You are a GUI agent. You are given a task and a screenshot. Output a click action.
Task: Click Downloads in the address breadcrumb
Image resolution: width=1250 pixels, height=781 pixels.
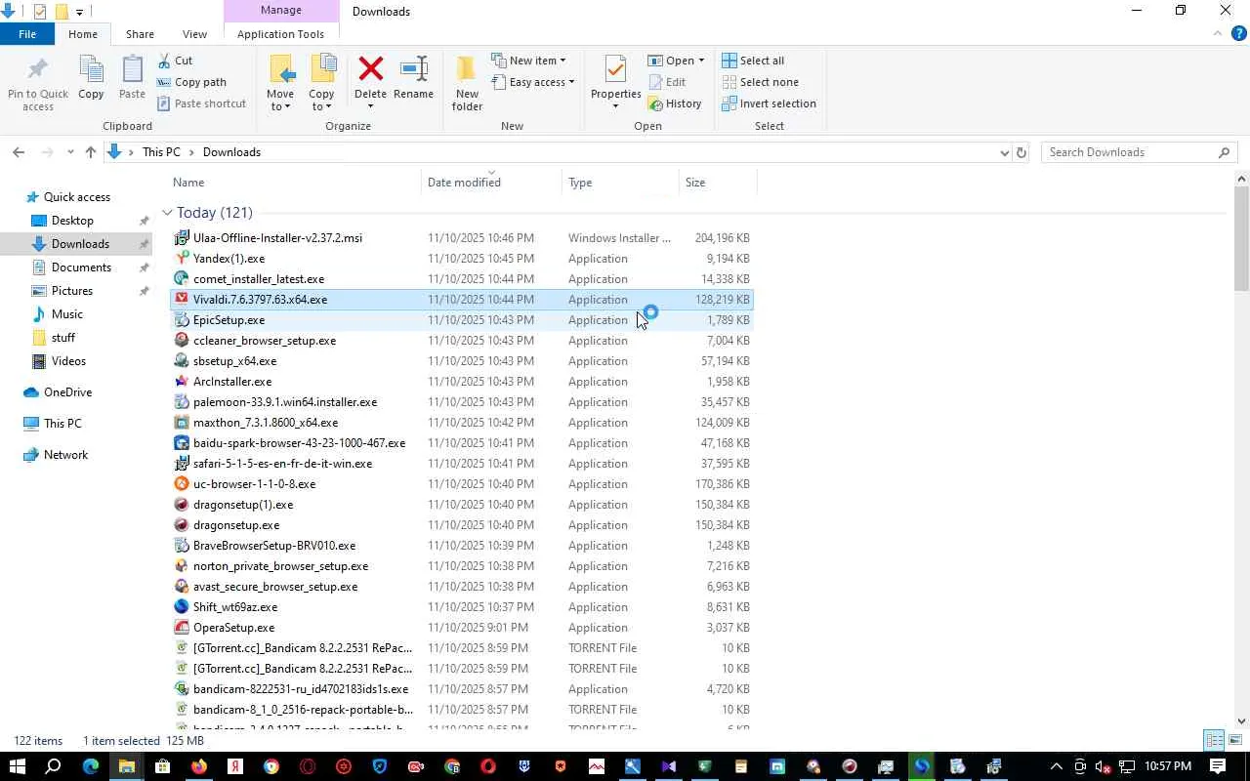pyautogui.click(x=231, y=152)
